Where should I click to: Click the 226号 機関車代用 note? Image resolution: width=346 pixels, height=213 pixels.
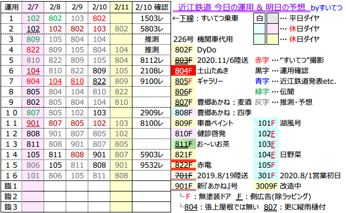coord(203,39)
